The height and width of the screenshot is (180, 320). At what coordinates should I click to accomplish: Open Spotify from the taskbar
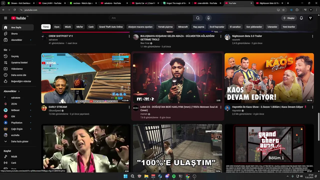(x=174, y=176)
